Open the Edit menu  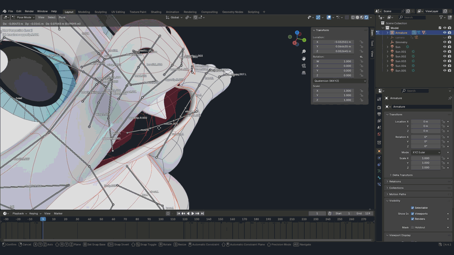click(x=19, y=11)
